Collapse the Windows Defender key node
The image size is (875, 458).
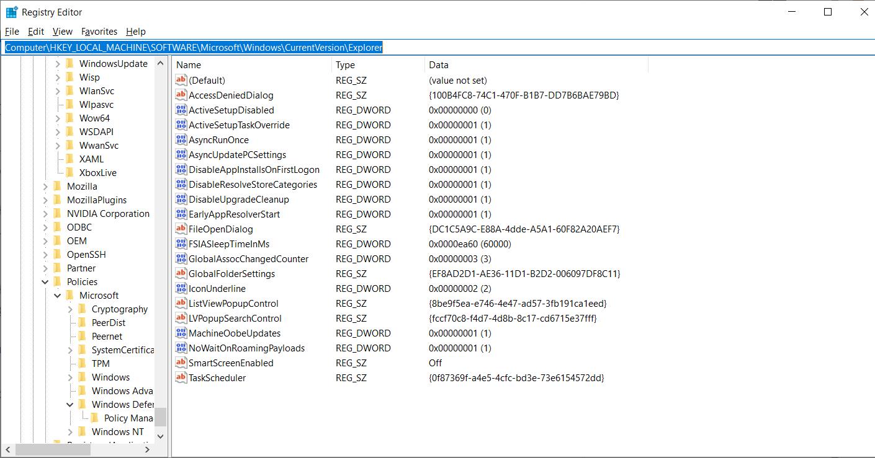[x=70, y=404]
